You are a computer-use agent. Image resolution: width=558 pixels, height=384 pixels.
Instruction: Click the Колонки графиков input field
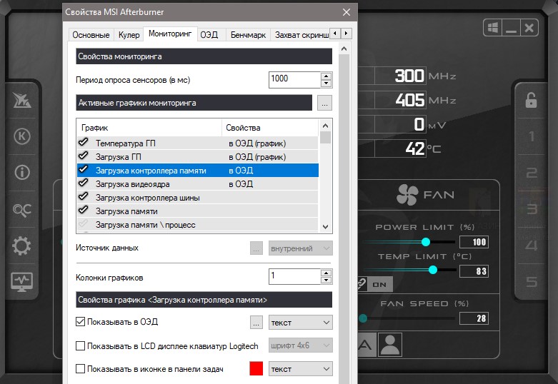(294, 276)
